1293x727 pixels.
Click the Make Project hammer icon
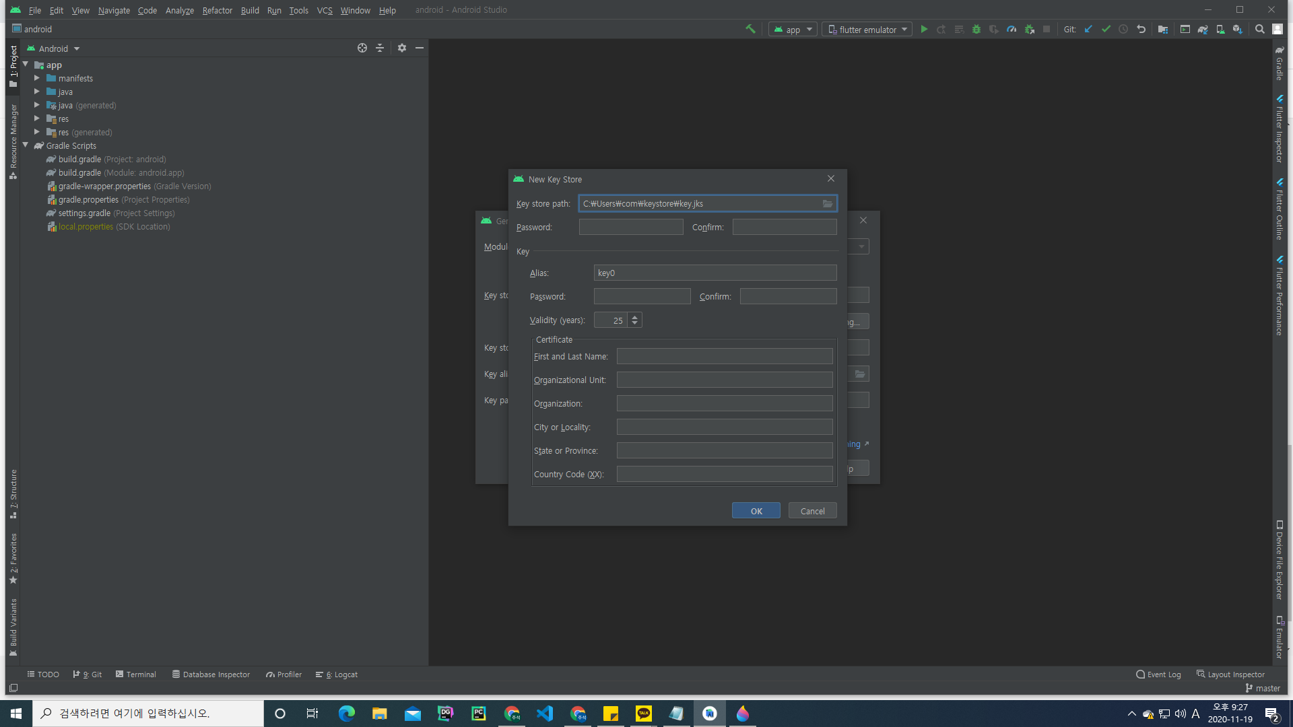(x=750, y=29)
